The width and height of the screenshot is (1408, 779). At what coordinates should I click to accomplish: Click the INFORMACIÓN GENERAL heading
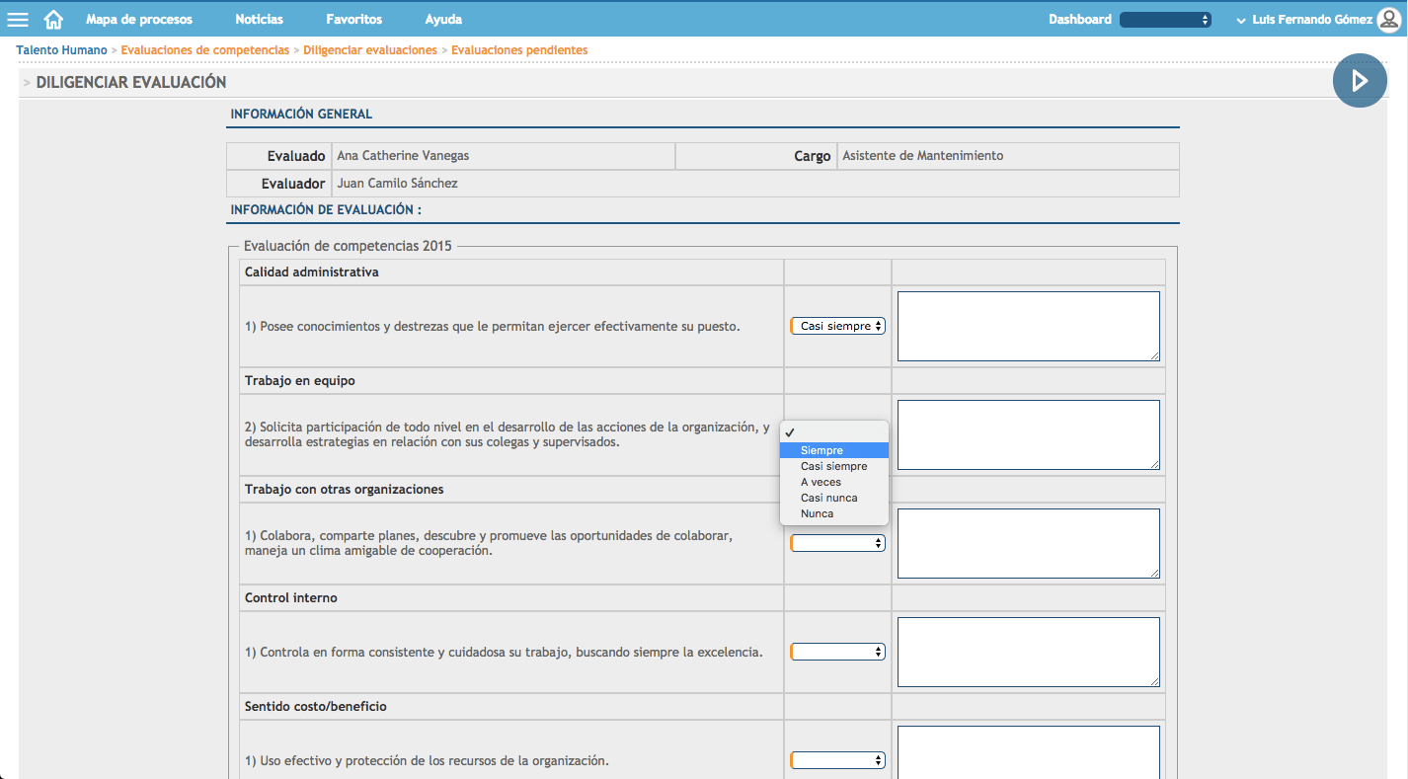tap(301, 114)
